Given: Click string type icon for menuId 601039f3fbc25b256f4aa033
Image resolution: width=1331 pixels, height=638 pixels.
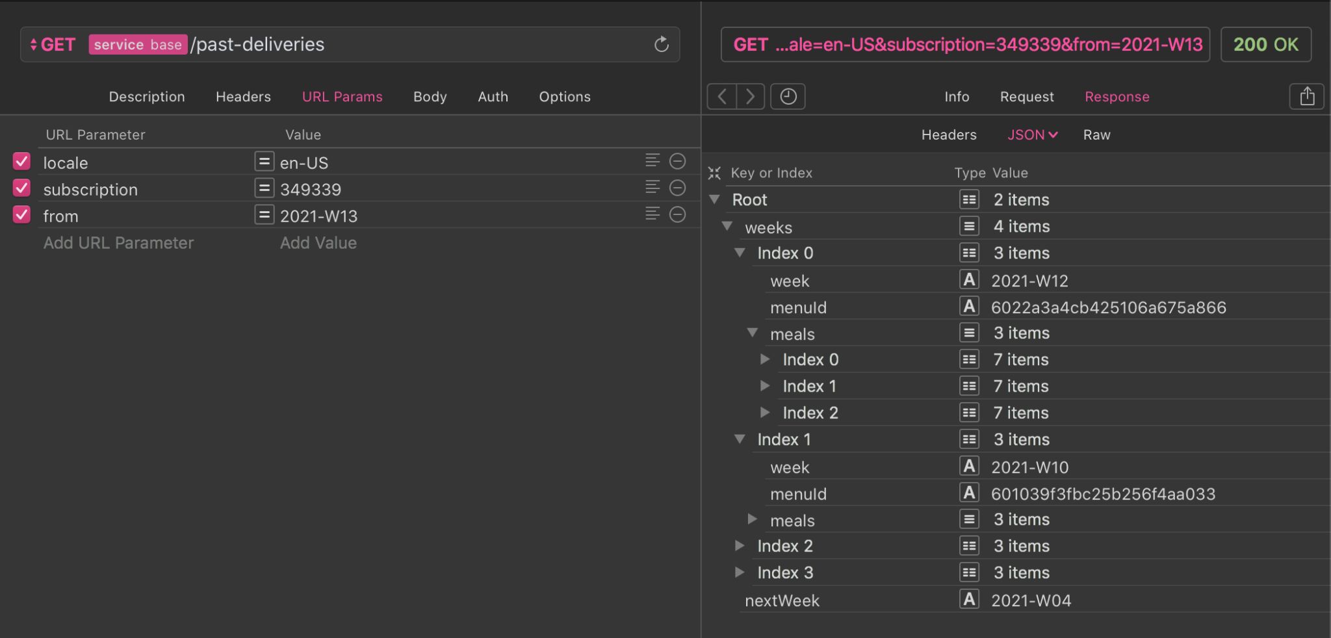Looking at the screenshot, I should [969, 493].
